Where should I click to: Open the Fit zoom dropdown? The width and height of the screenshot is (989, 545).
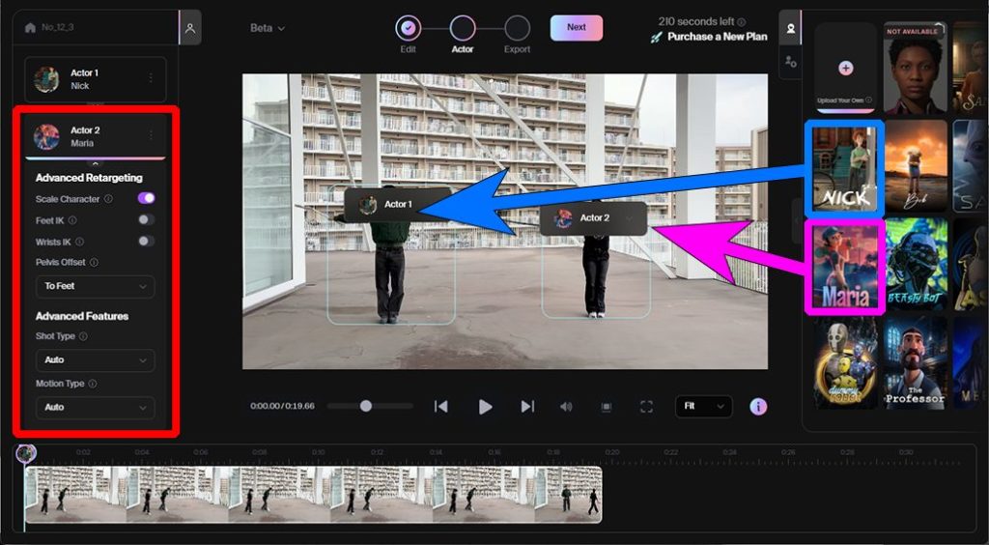coord(703,407)
